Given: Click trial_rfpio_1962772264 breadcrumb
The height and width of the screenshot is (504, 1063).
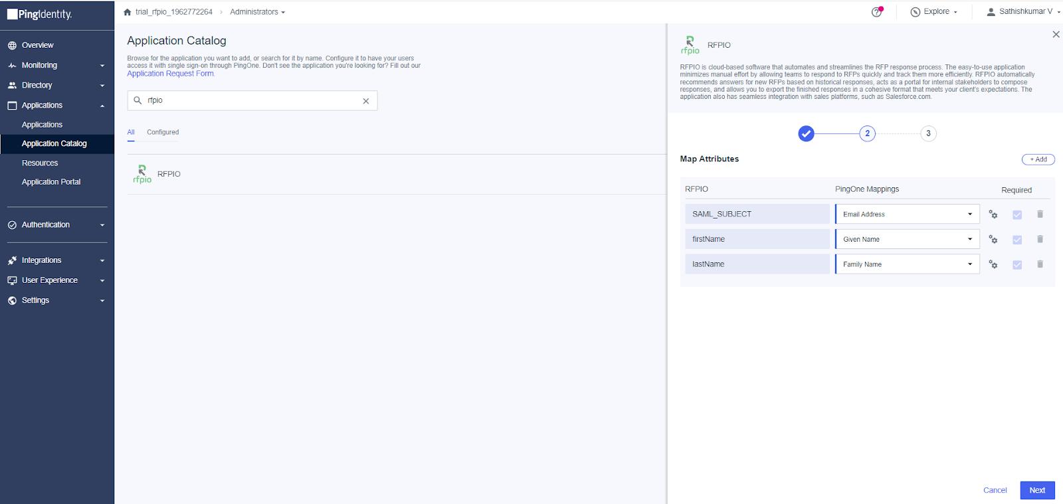Looking at the screenshot, I should tap(174, 12).
